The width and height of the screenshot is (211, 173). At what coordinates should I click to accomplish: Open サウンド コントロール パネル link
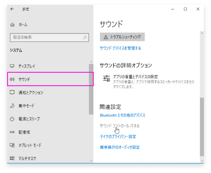(x=120, y=126)
